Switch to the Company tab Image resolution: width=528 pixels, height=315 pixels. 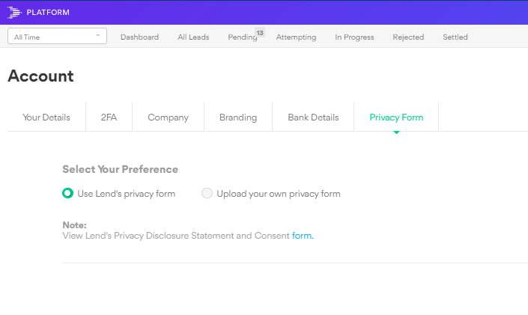168,117
